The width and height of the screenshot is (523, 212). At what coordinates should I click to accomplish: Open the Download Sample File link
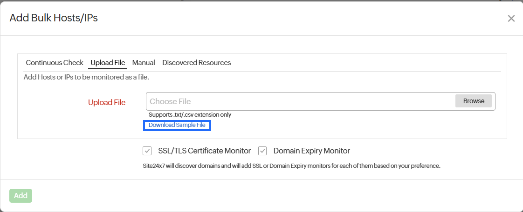(x=177, y=125)
